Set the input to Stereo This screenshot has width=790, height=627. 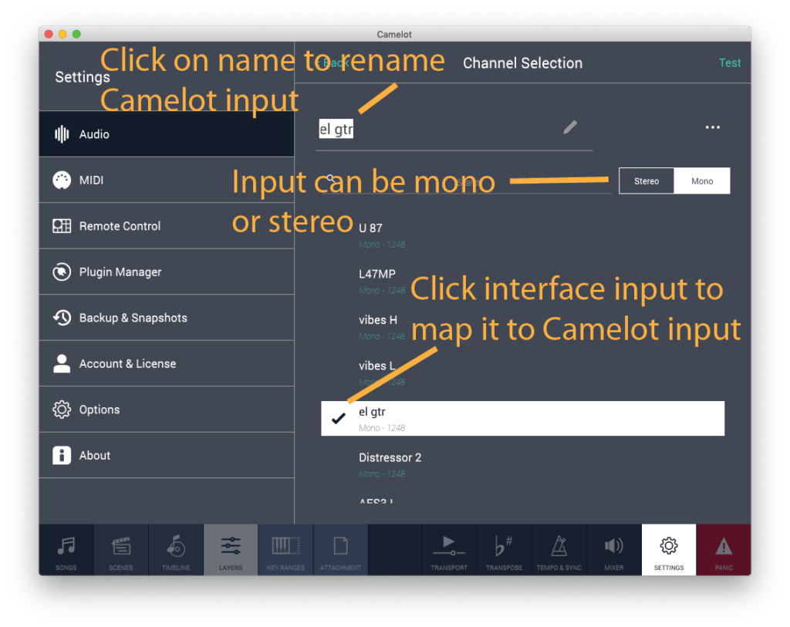click(646, 180)
